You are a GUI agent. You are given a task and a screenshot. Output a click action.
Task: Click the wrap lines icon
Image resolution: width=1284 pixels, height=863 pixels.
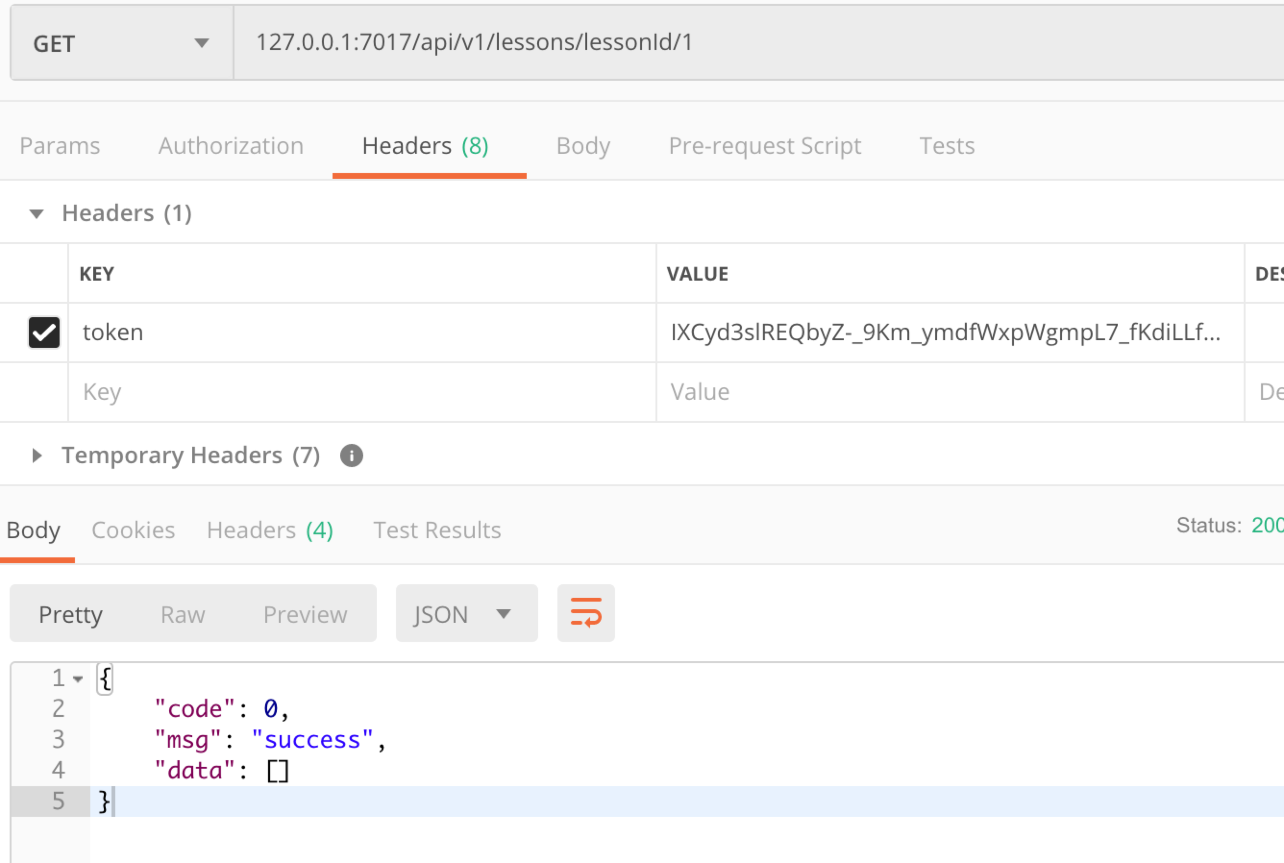coord(586,613)
